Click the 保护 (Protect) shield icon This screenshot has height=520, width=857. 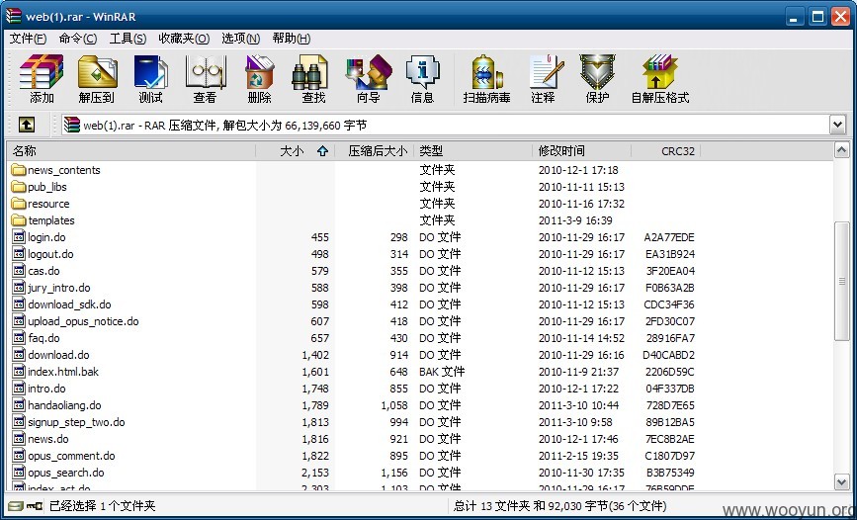tap(597, 72)
